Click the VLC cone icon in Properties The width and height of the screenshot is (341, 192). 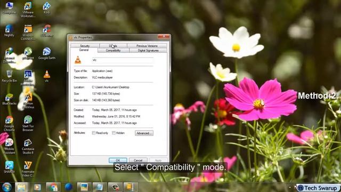coord(78,60)
